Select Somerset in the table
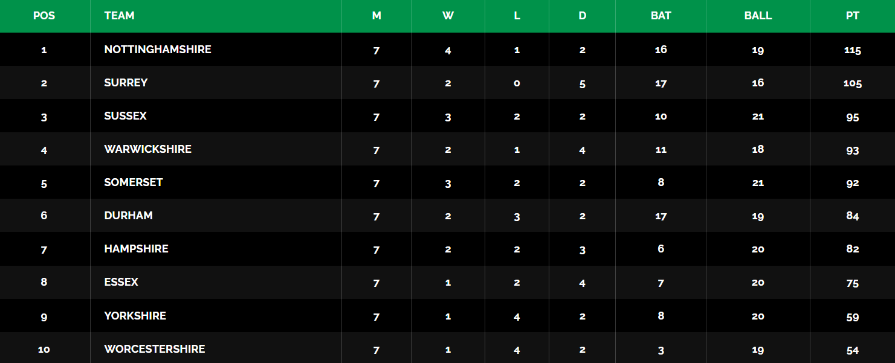The height and width of the screenshot is (363, 895). tap(134, 182)
